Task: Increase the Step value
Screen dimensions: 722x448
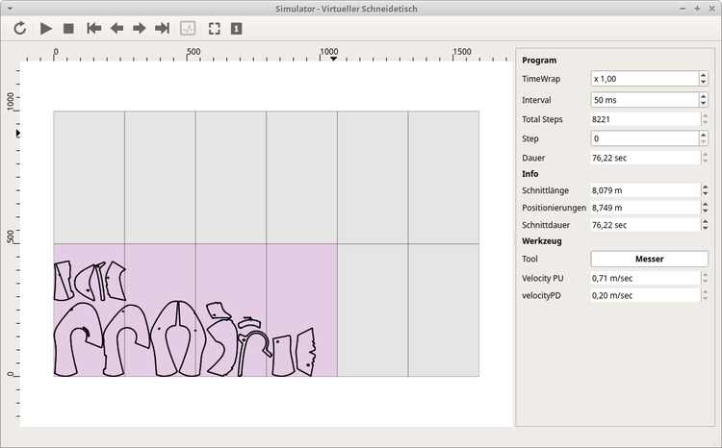Action: [703, 135]
